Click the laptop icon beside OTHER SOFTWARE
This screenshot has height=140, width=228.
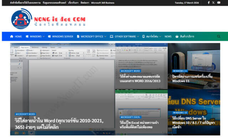(112, 36)
